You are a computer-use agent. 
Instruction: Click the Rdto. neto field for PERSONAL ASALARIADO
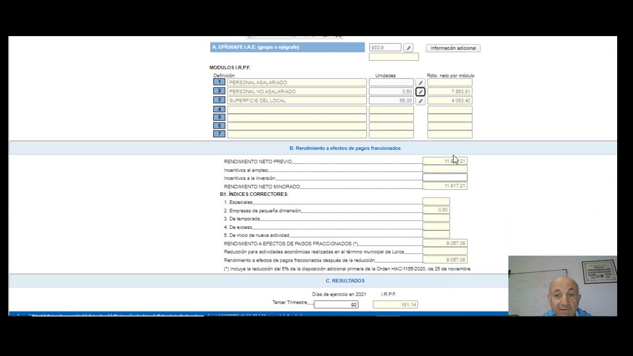point(450,83)
